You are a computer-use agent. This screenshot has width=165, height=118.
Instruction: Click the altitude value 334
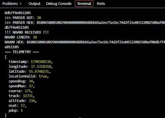click(32, 101)
